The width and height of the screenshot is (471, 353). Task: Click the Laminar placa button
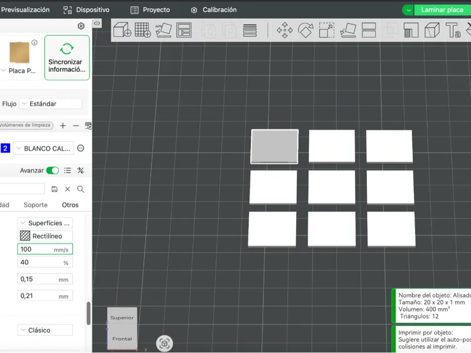pos(443,10)
